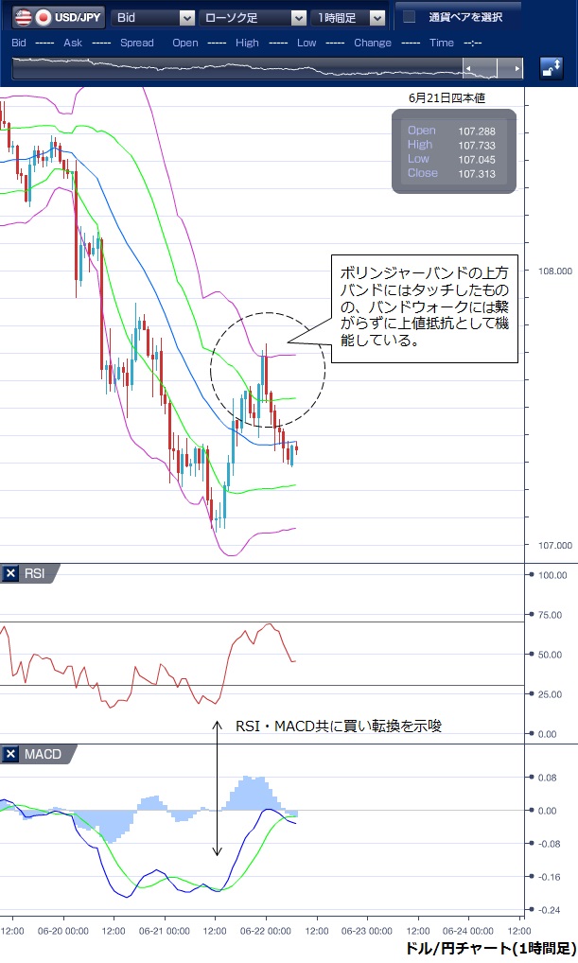Enable the 通貨ペアを選択 checkbox
This screenshot has height=963, width=578.
tap(409, 17)
